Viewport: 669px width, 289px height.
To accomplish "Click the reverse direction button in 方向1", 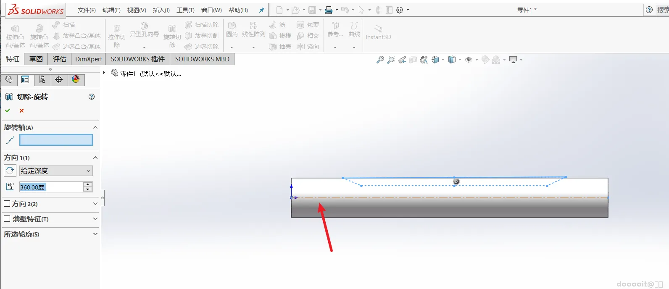I will click(10, 171).
